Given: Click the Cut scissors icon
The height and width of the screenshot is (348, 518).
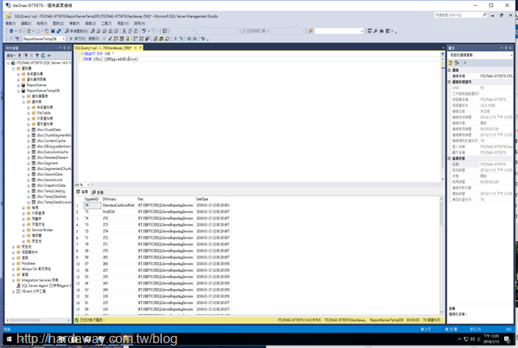Looking at the screenshot, I should tap(124, 31).
